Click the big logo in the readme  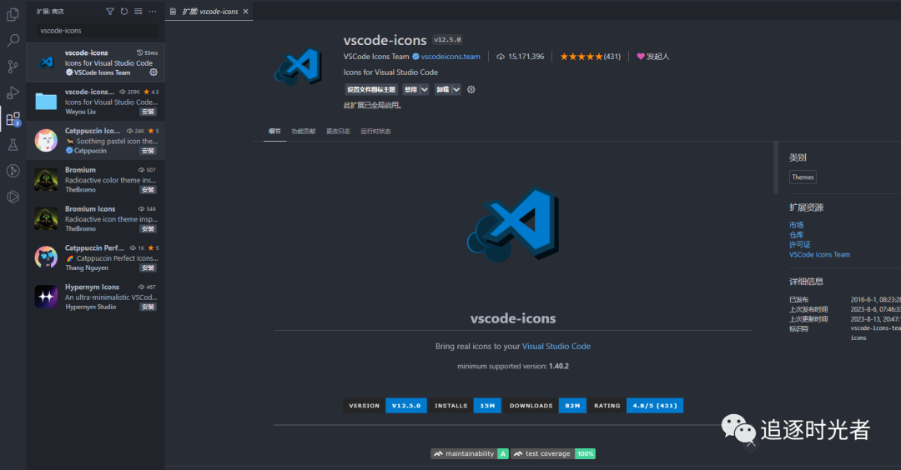tap(513, 226)
